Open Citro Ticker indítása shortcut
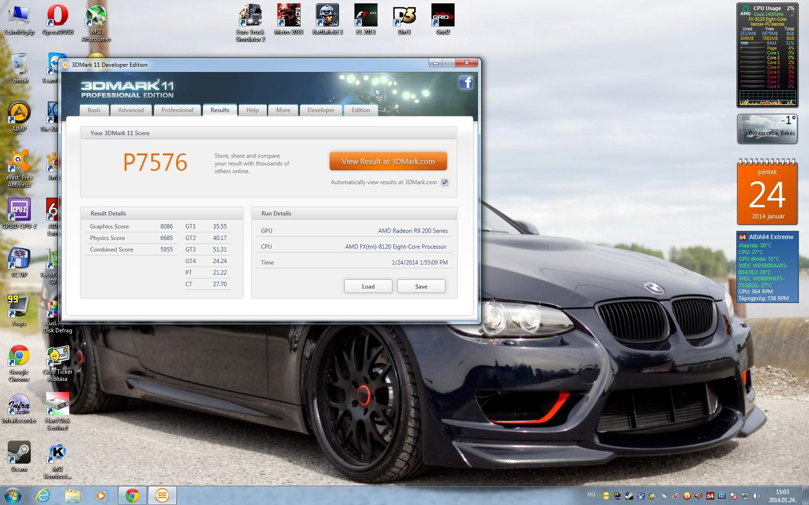This screenshot has height=505, width=809. [x=58, y=363]
